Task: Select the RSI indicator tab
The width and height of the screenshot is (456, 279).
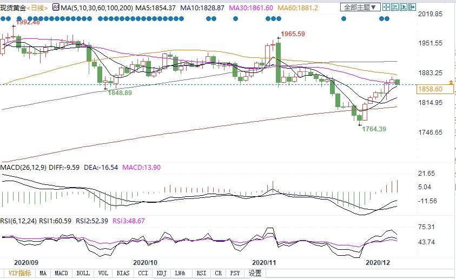Action: (x=201, y=274)
